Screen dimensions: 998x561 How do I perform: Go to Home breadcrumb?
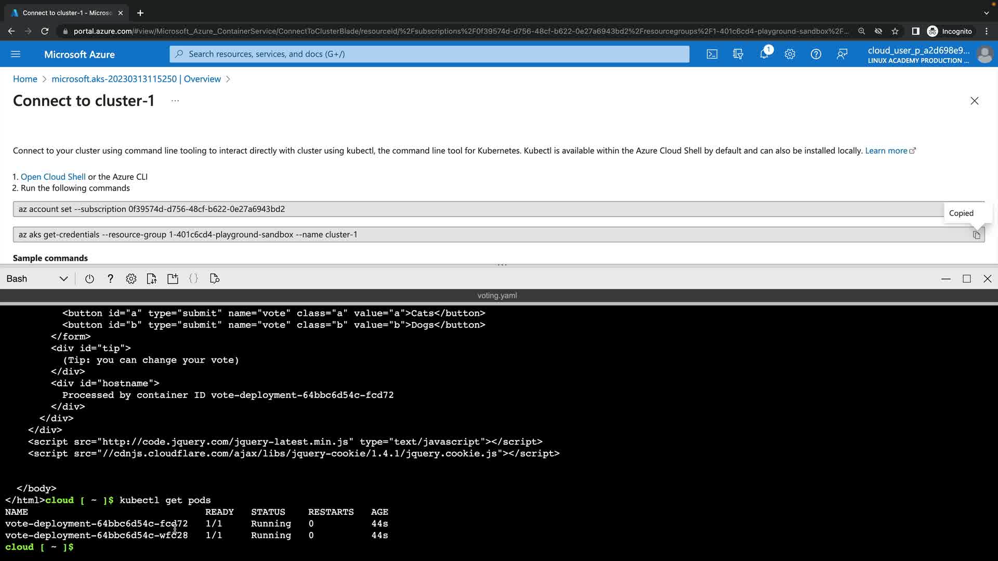25,79
